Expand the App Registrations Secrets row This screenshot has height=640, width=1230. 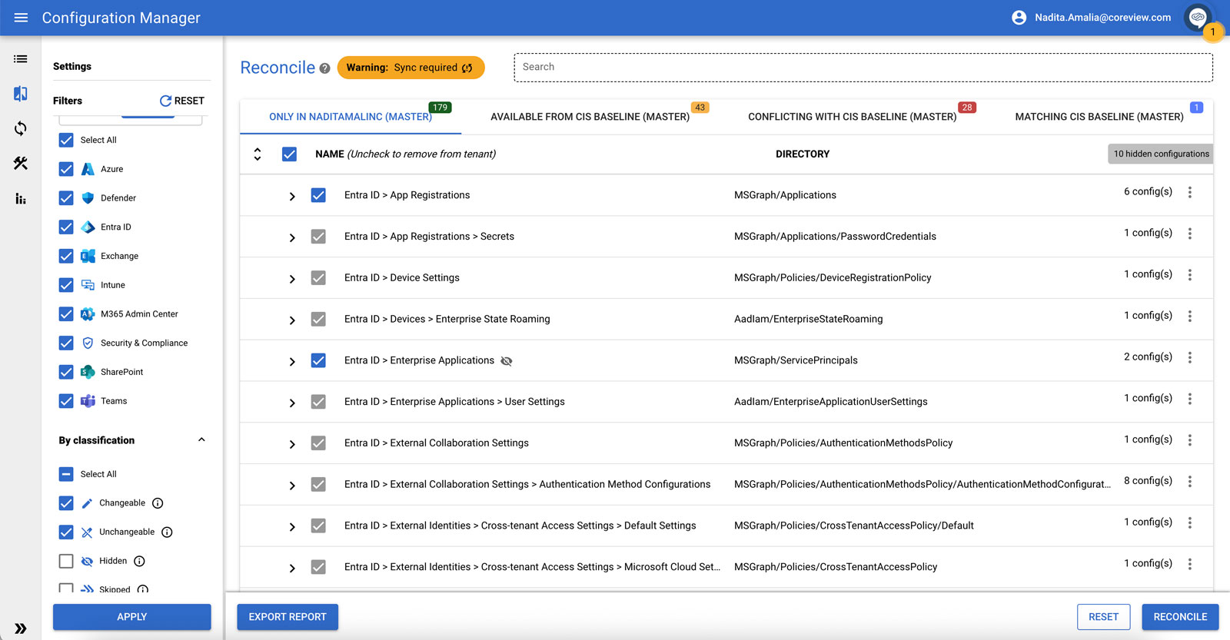point(292,238)
